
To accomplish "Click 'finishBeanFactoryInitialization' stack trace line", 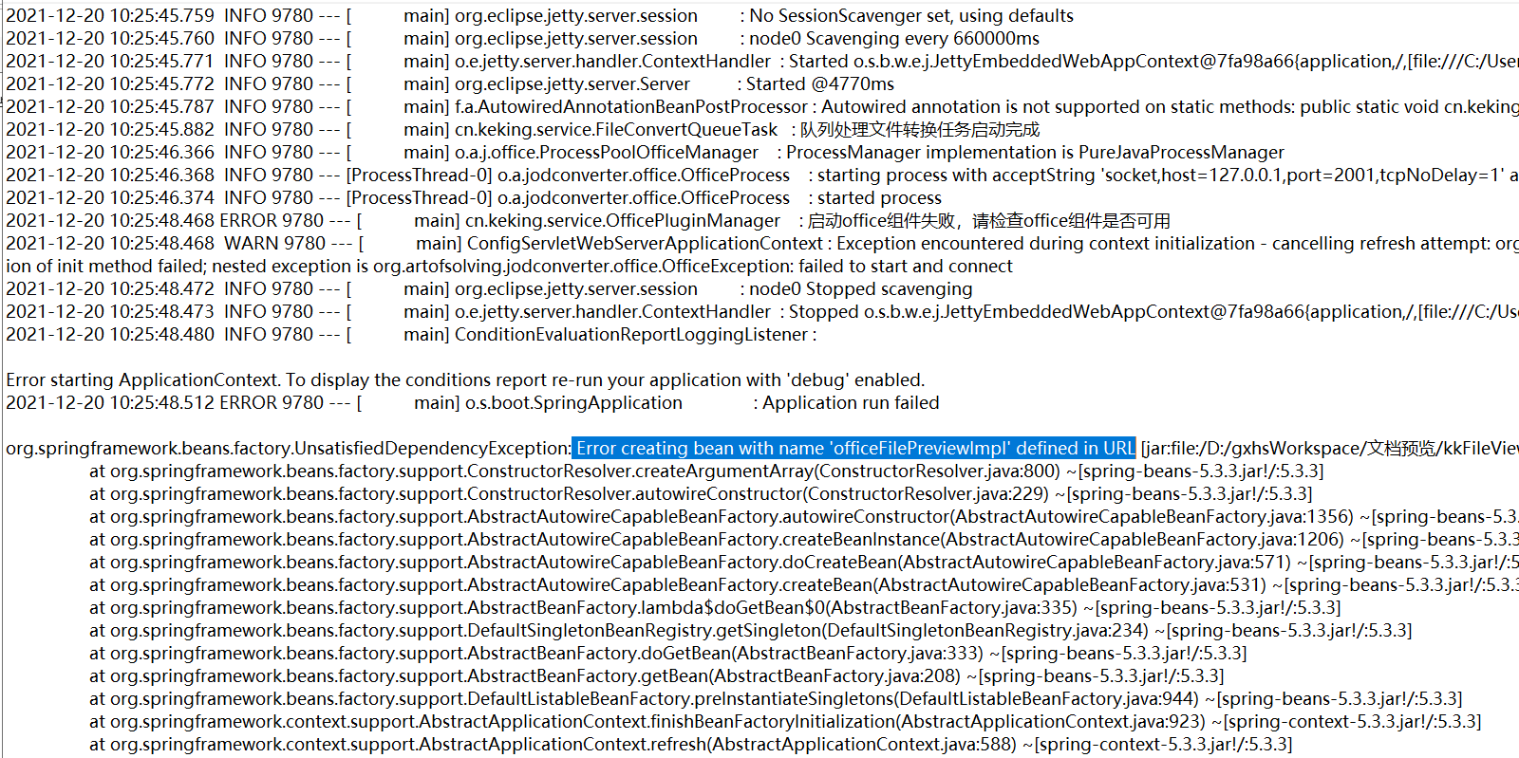I will 785,721.
